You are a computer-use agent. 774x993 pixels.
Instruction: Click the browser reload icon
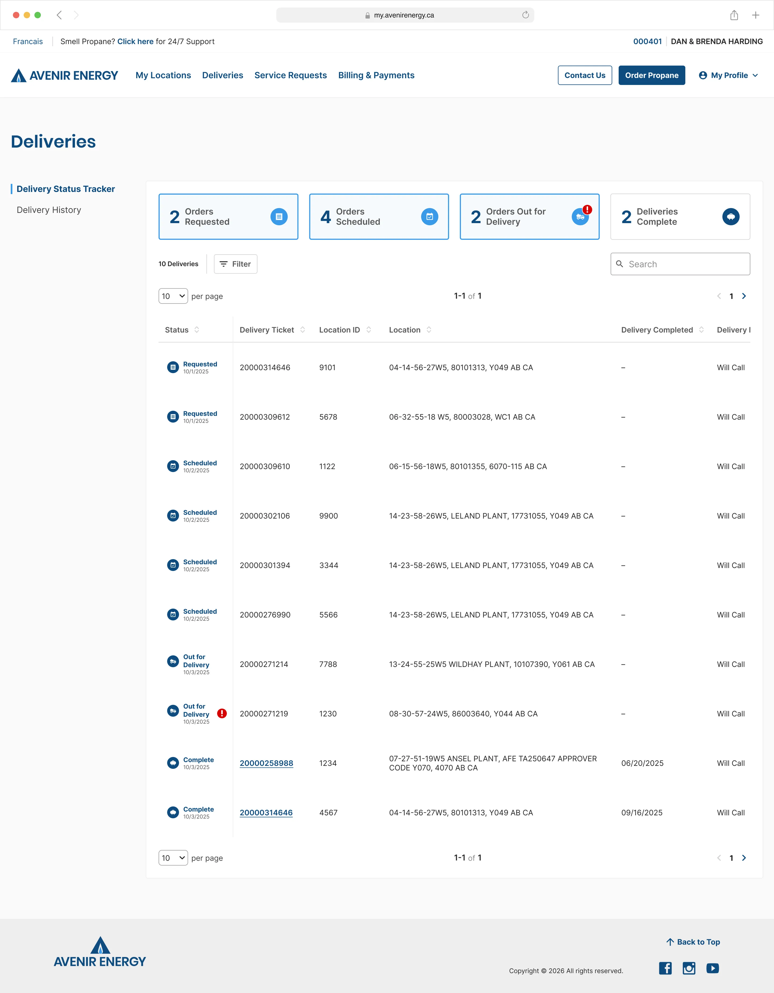tap(525, 15)
